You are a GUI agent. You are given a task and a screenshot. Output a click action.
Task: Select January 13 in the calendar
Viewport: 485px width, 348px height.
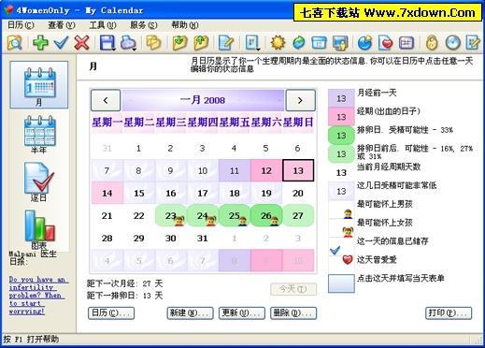tap(298, 170)
